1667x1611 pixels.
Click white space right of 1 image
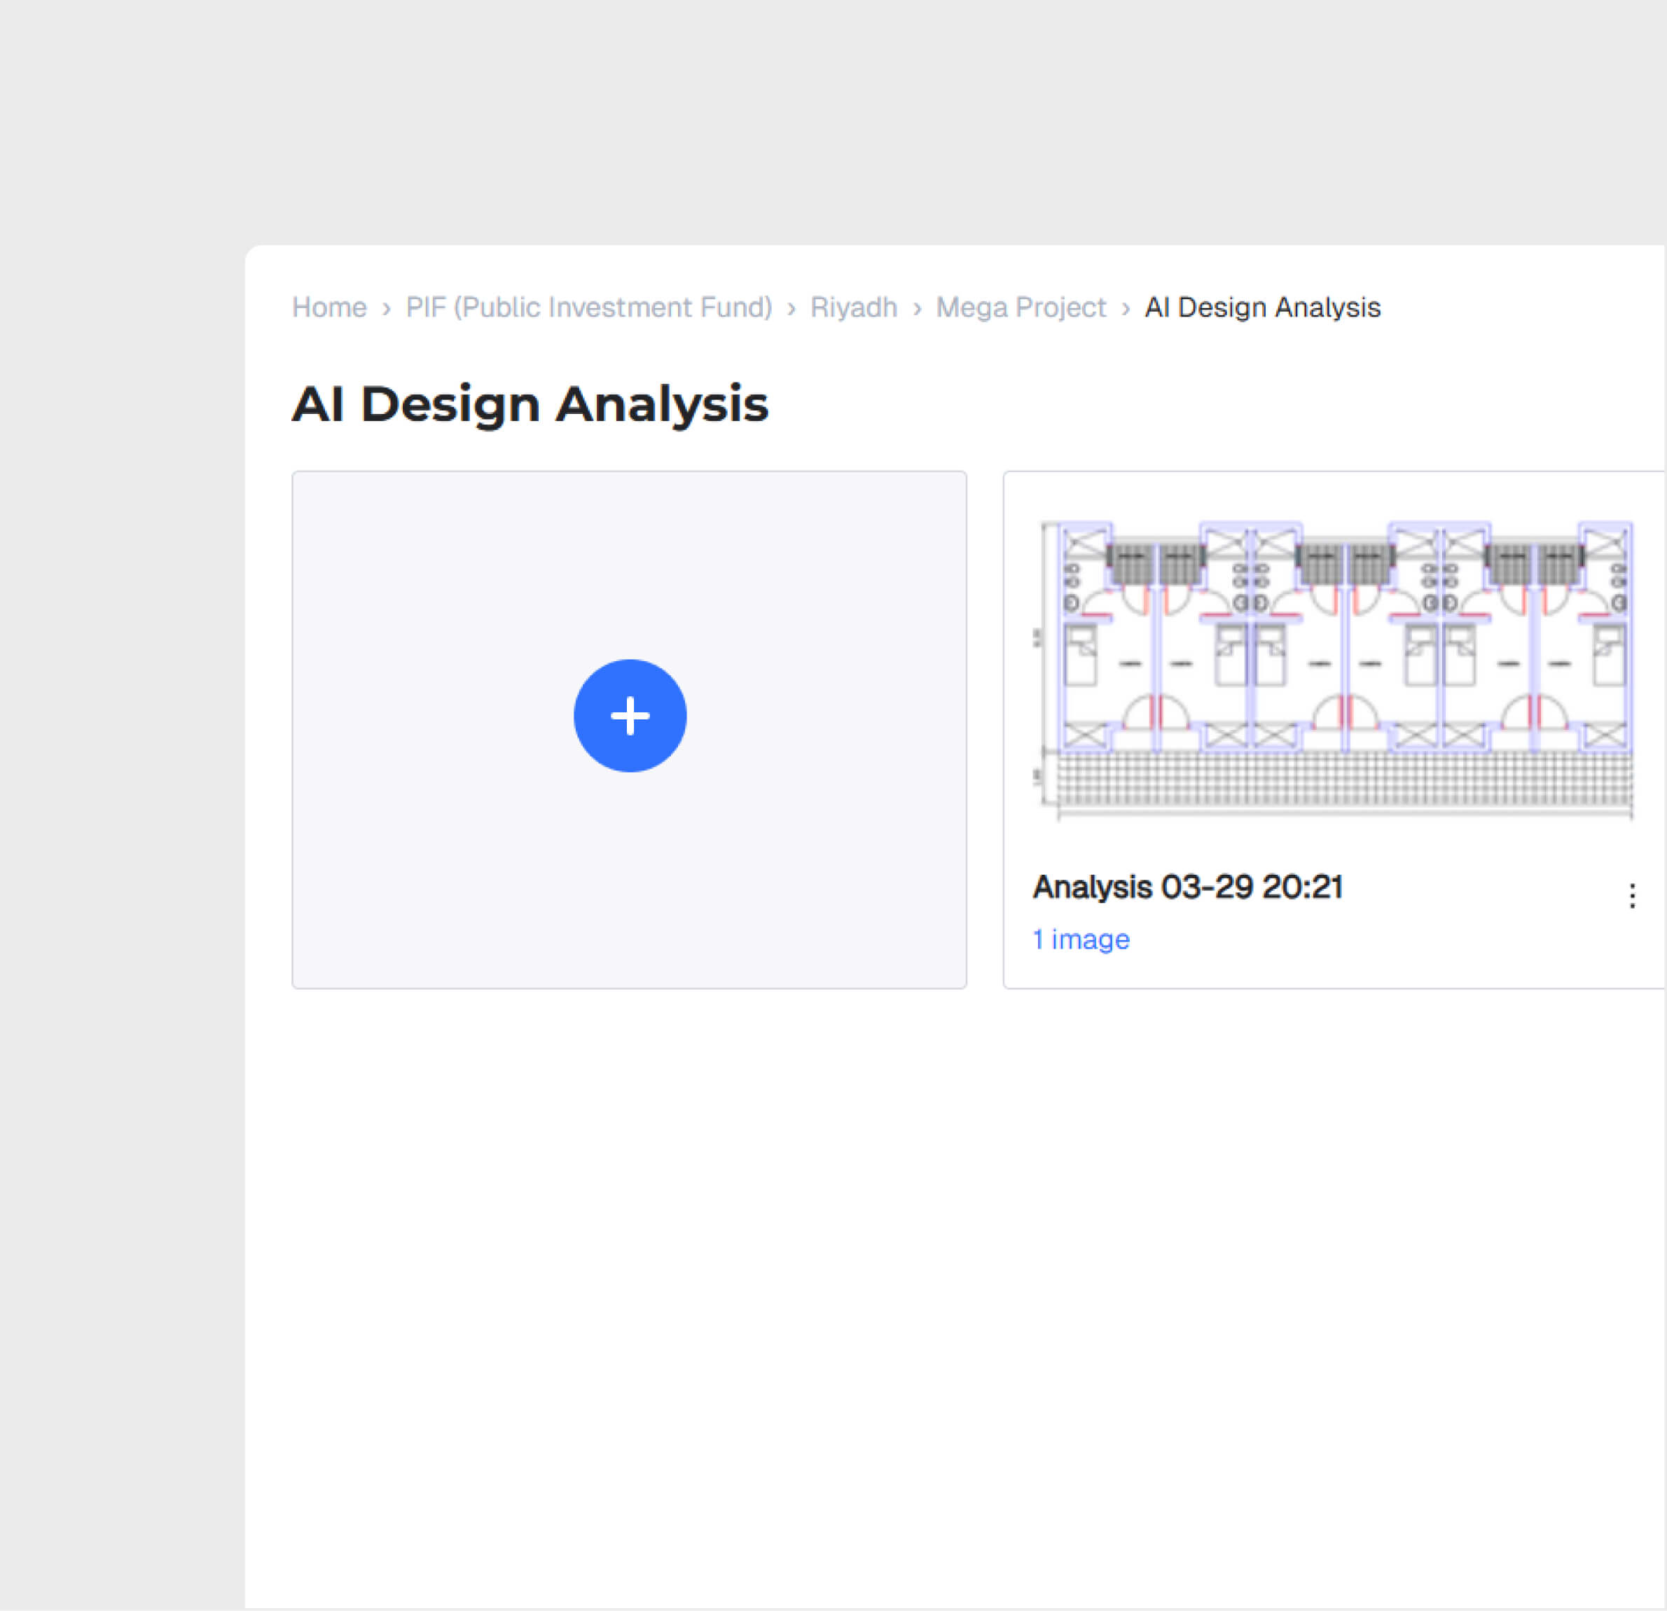(1361, 941)
